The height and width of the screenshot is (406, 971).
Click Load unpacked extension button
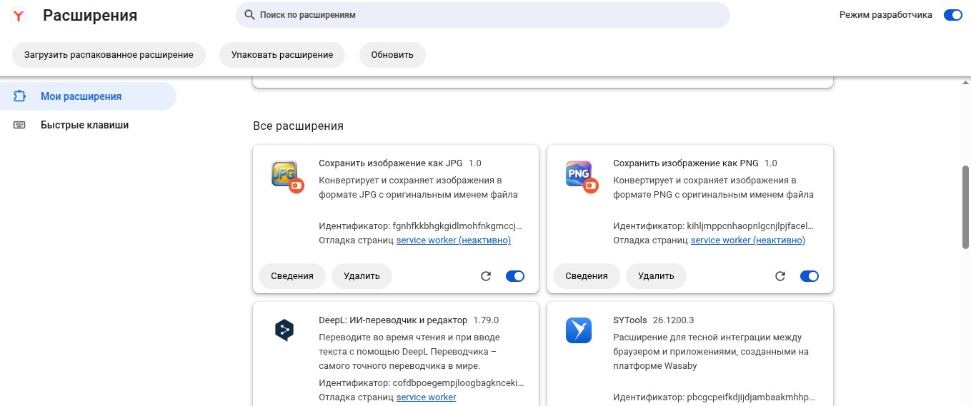click(x=109, y=55)
